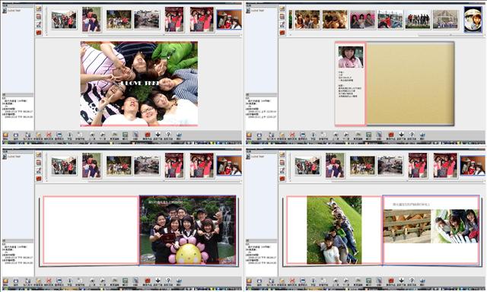Select the round fisheye portrait thumbnail in the beige cover window

pyautogui.click(x=473, y=19)
